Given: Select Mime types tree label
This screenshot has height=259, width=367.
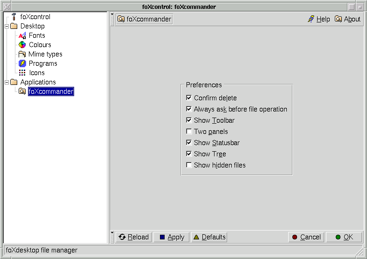Looking at the screenshot, I should pyautogui.click(x=45, y=54).
